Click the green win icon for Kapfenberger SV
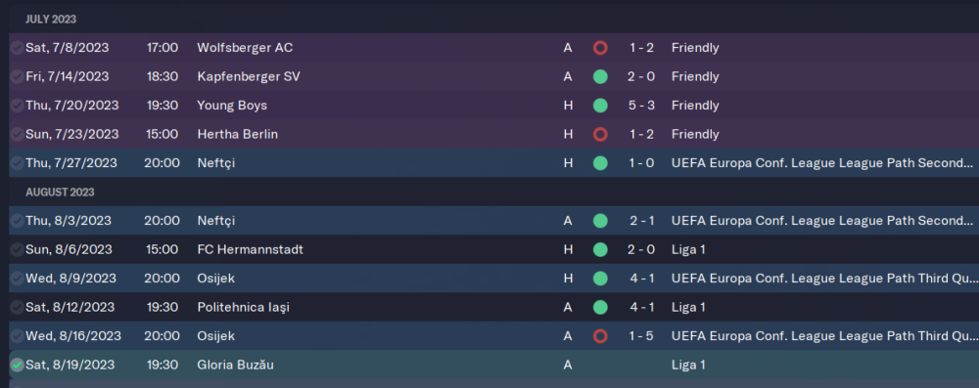Screen dimensions: 979x388 click(600, 77)
